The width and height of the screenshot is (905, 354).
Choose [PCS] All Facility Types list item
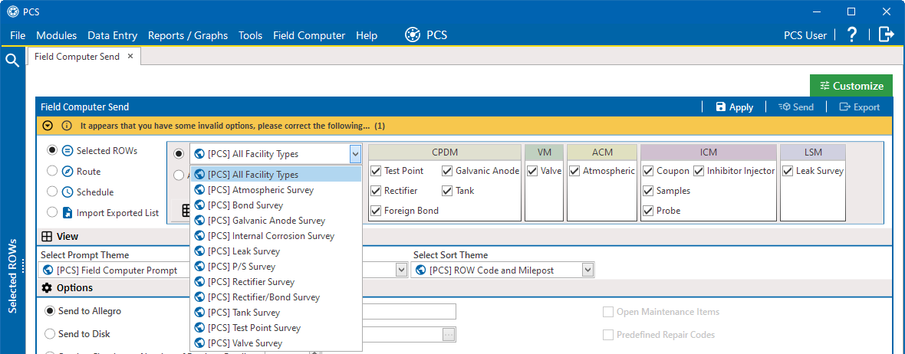point(276,174)
